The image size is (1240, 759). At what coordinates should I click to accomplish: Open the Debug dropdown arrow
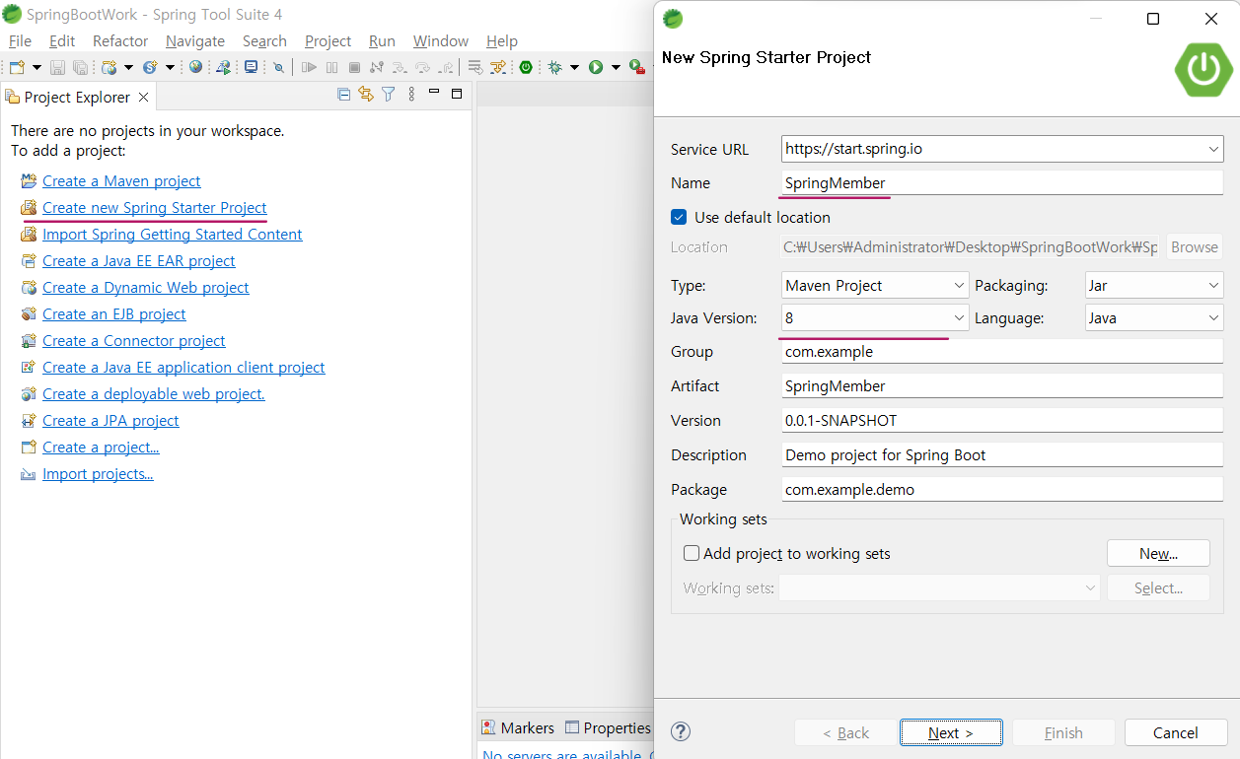click(x=574, y=67)
